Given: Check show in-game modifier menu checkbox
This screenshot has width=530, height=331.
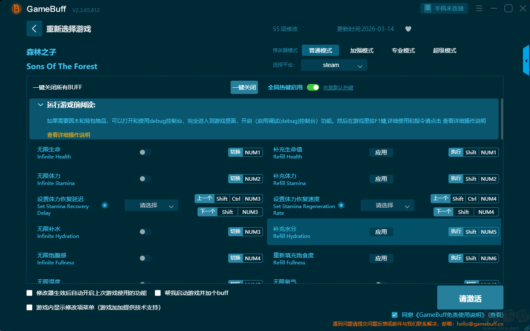Looking at the screenshot, I should coord(29,307).
